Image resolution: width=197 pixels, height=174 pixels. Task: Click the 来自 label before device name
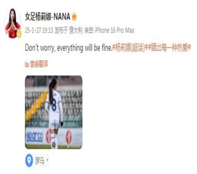tap(89, 30)
